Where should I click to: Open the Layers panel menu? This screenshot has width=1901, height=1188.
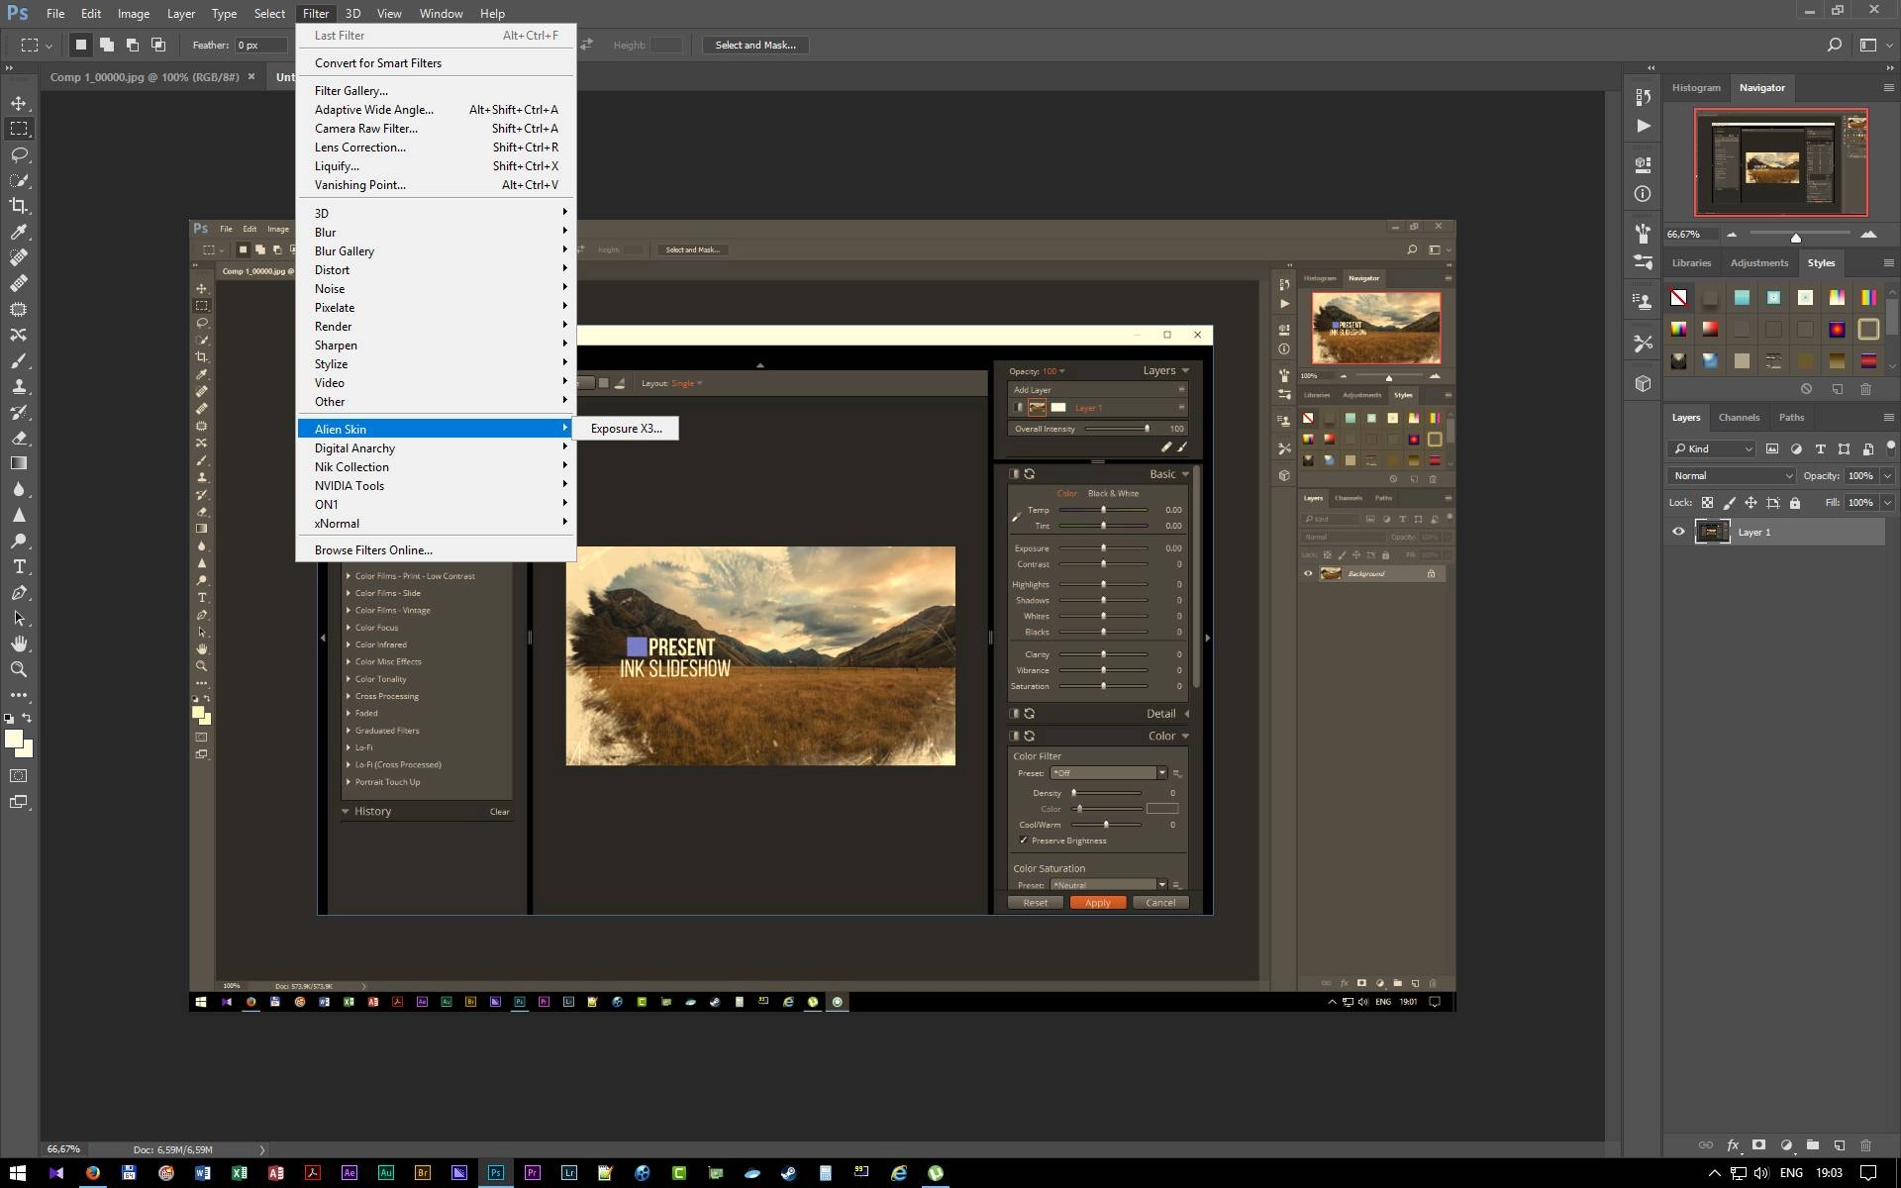[x=1888, y=417]
